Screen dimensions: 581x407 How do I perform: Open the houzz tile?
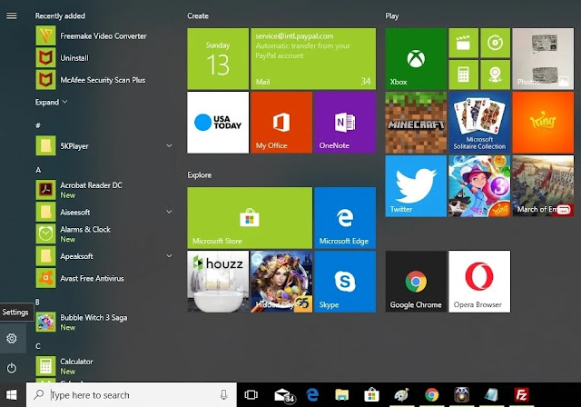click(218, 282)
